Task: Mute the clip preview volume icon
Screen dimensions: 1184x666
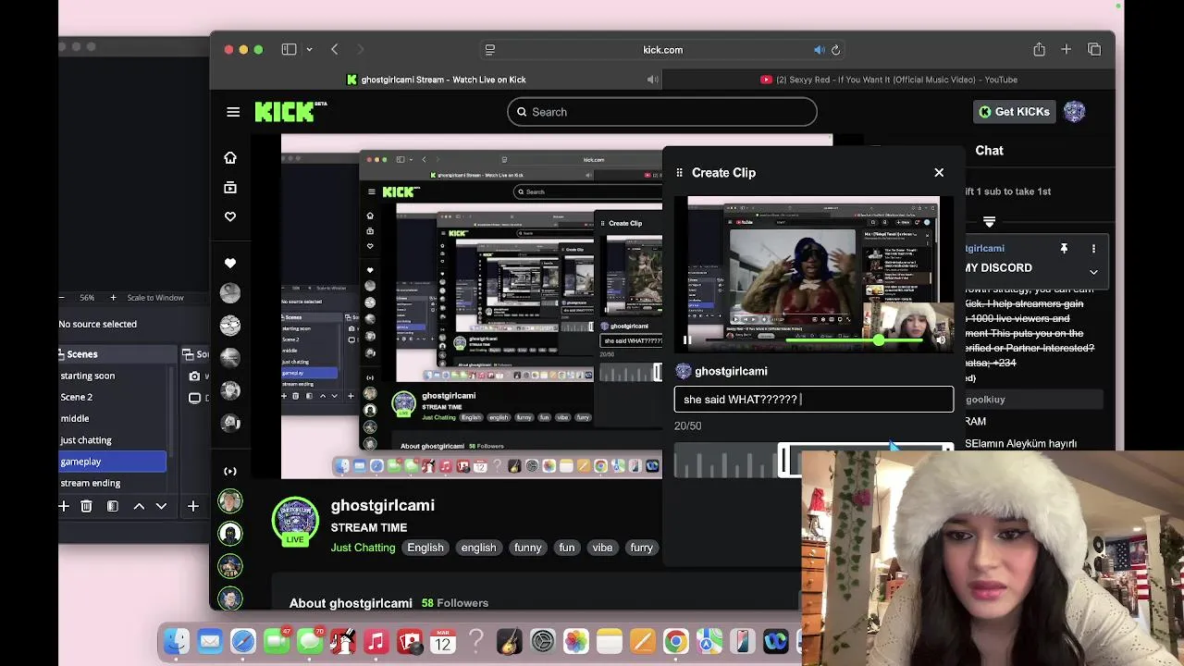Action: tap(941, 340)
